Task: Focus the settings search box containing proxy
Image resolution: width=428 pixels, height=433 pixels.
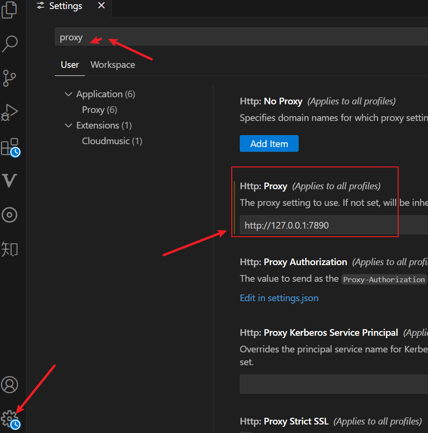Action: click(x=237, y=37)
